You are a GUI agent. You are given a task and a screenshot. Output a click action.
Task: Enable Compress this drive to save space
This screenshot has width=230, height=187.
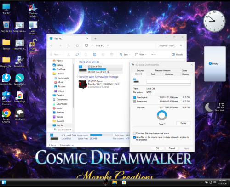pyautogui.click(x=134, y=133)
